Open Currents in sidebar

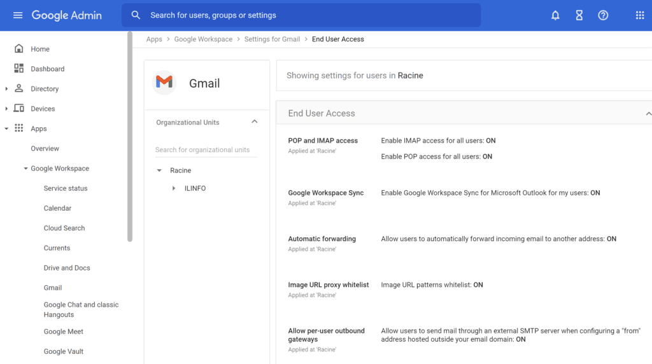point(57,248)
